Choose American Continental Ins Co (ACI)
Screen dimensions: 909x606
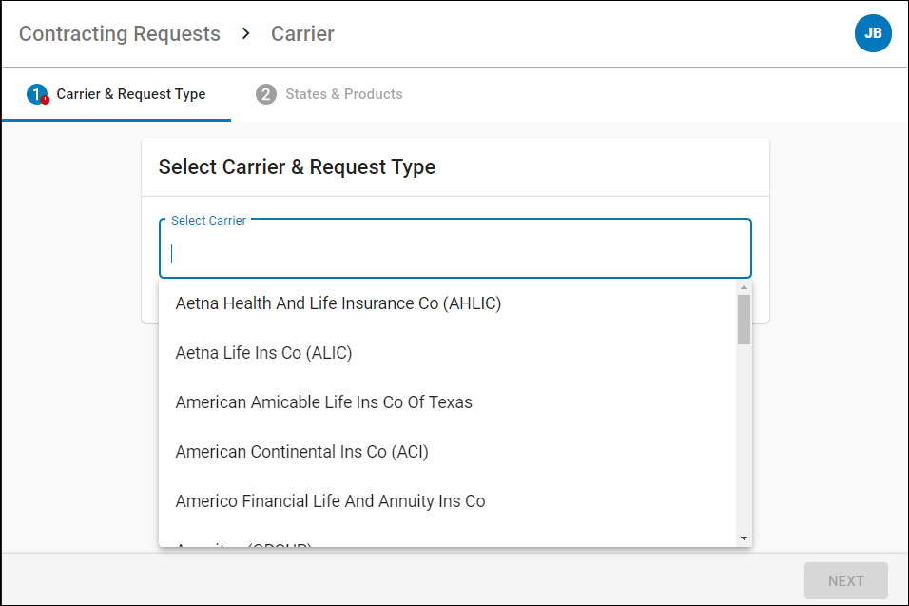tap(447, 452)
